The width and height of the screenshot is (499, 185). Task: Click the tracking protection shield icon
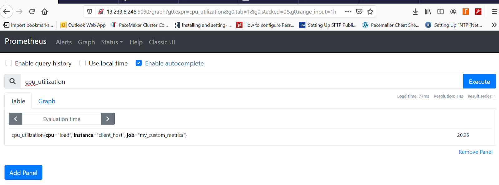(90, 12)
